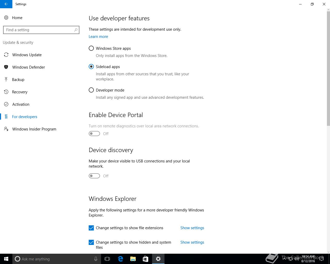This screenshot has height=264, width=330.
Task: Click Show settings for hidden system files
Action: tap(192, 242)
